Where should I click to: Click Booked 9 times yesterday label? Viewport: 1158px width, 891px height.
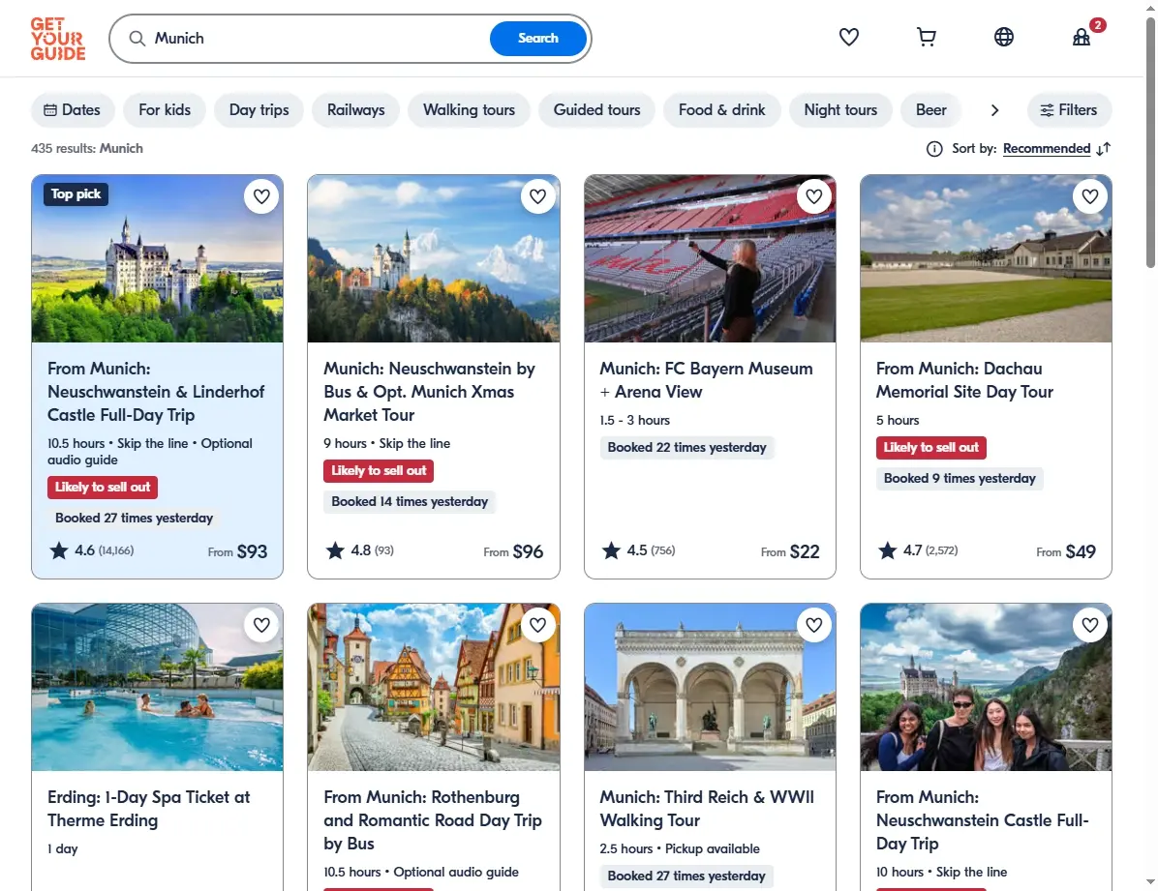click(960, 478)
